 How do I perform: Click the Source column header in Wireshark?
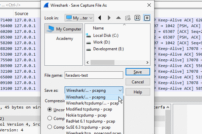[22, 14]
